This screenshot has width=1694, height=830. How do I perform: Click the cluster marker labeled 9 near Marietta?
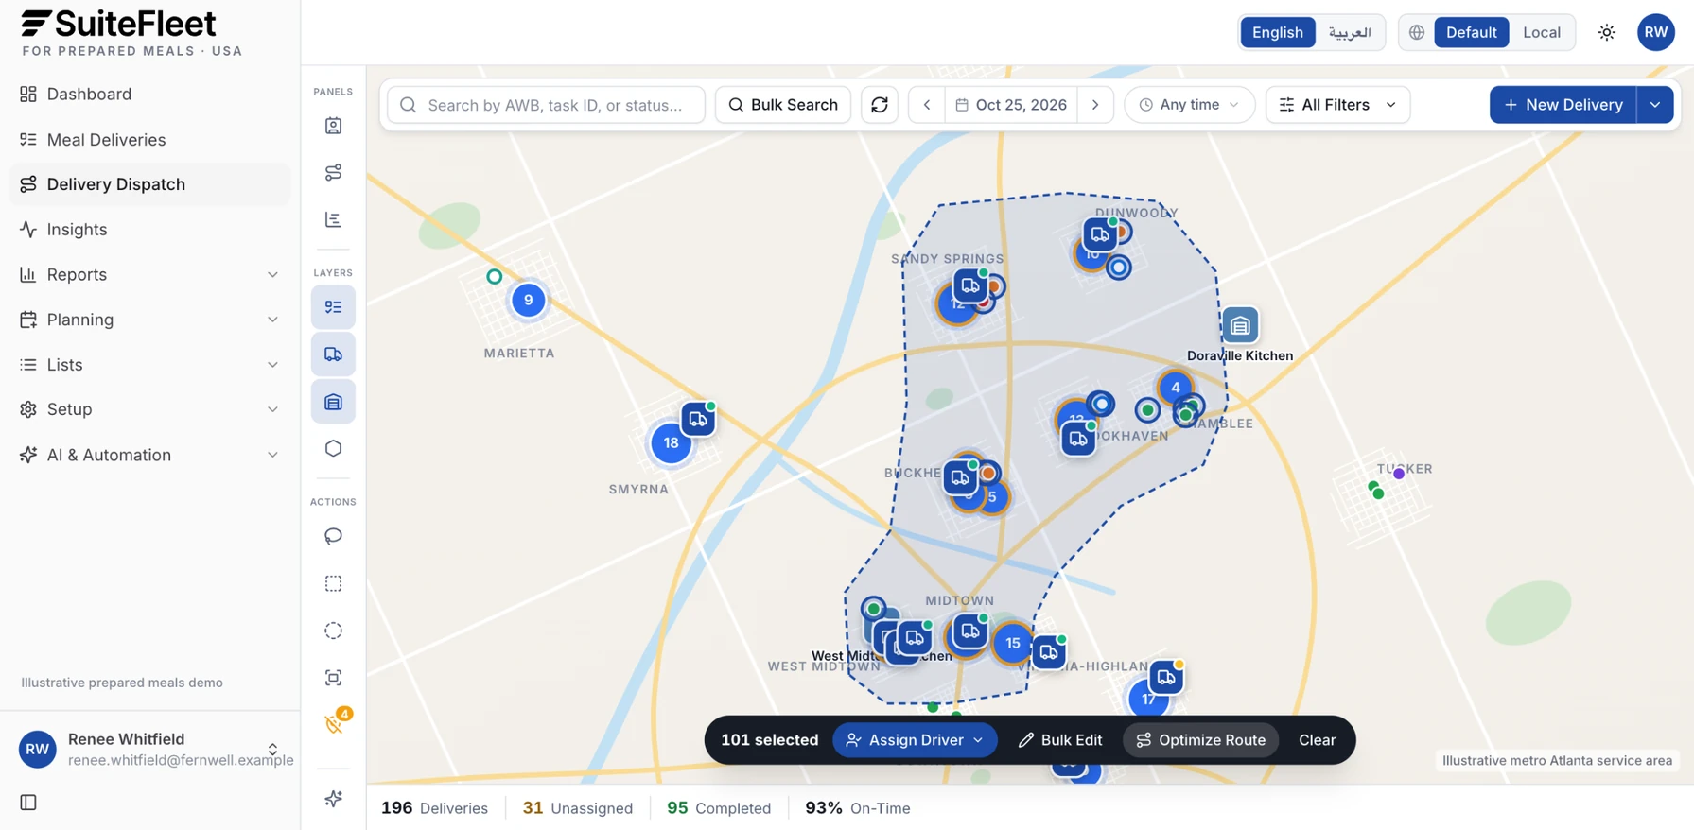(528, 301)
